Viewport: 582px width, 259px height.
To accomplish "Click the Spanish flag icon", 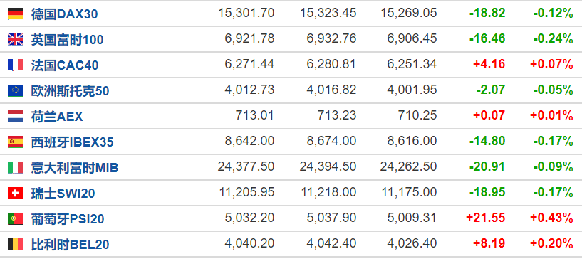I will tap(15, 142).
